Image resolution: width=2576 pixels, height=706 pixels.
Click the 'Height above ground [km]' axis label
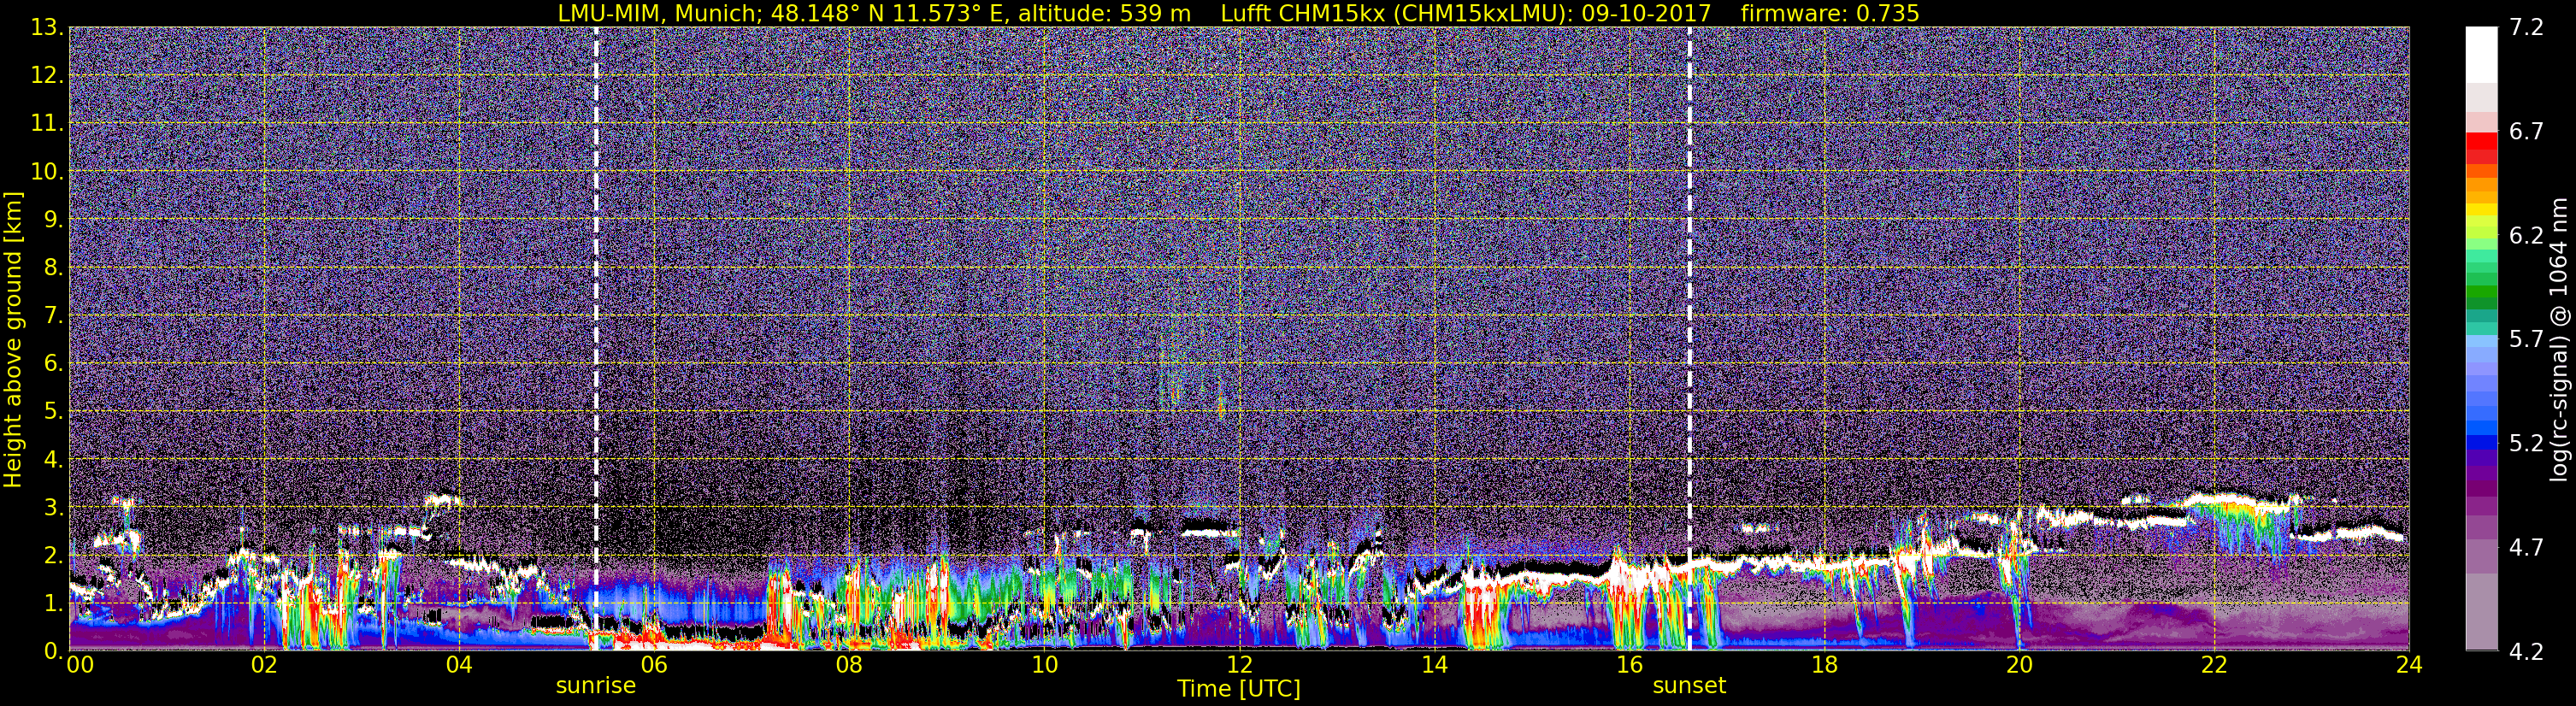[x=13, y=340]
